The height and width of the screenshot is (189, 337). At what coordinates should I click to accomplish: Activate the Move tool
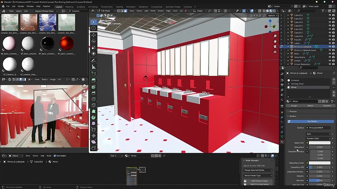coord(93,35)
